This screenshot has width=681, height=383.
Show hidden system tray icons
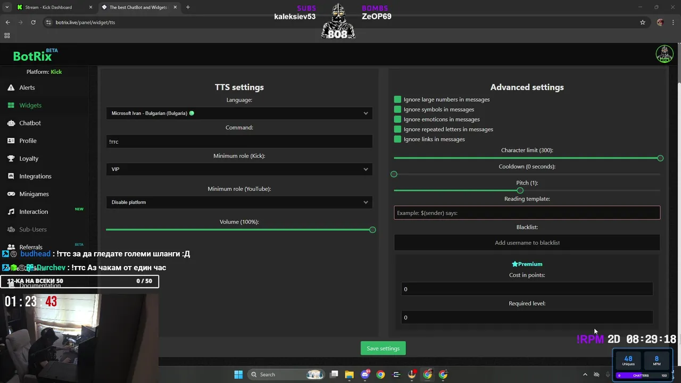[585, 374]
